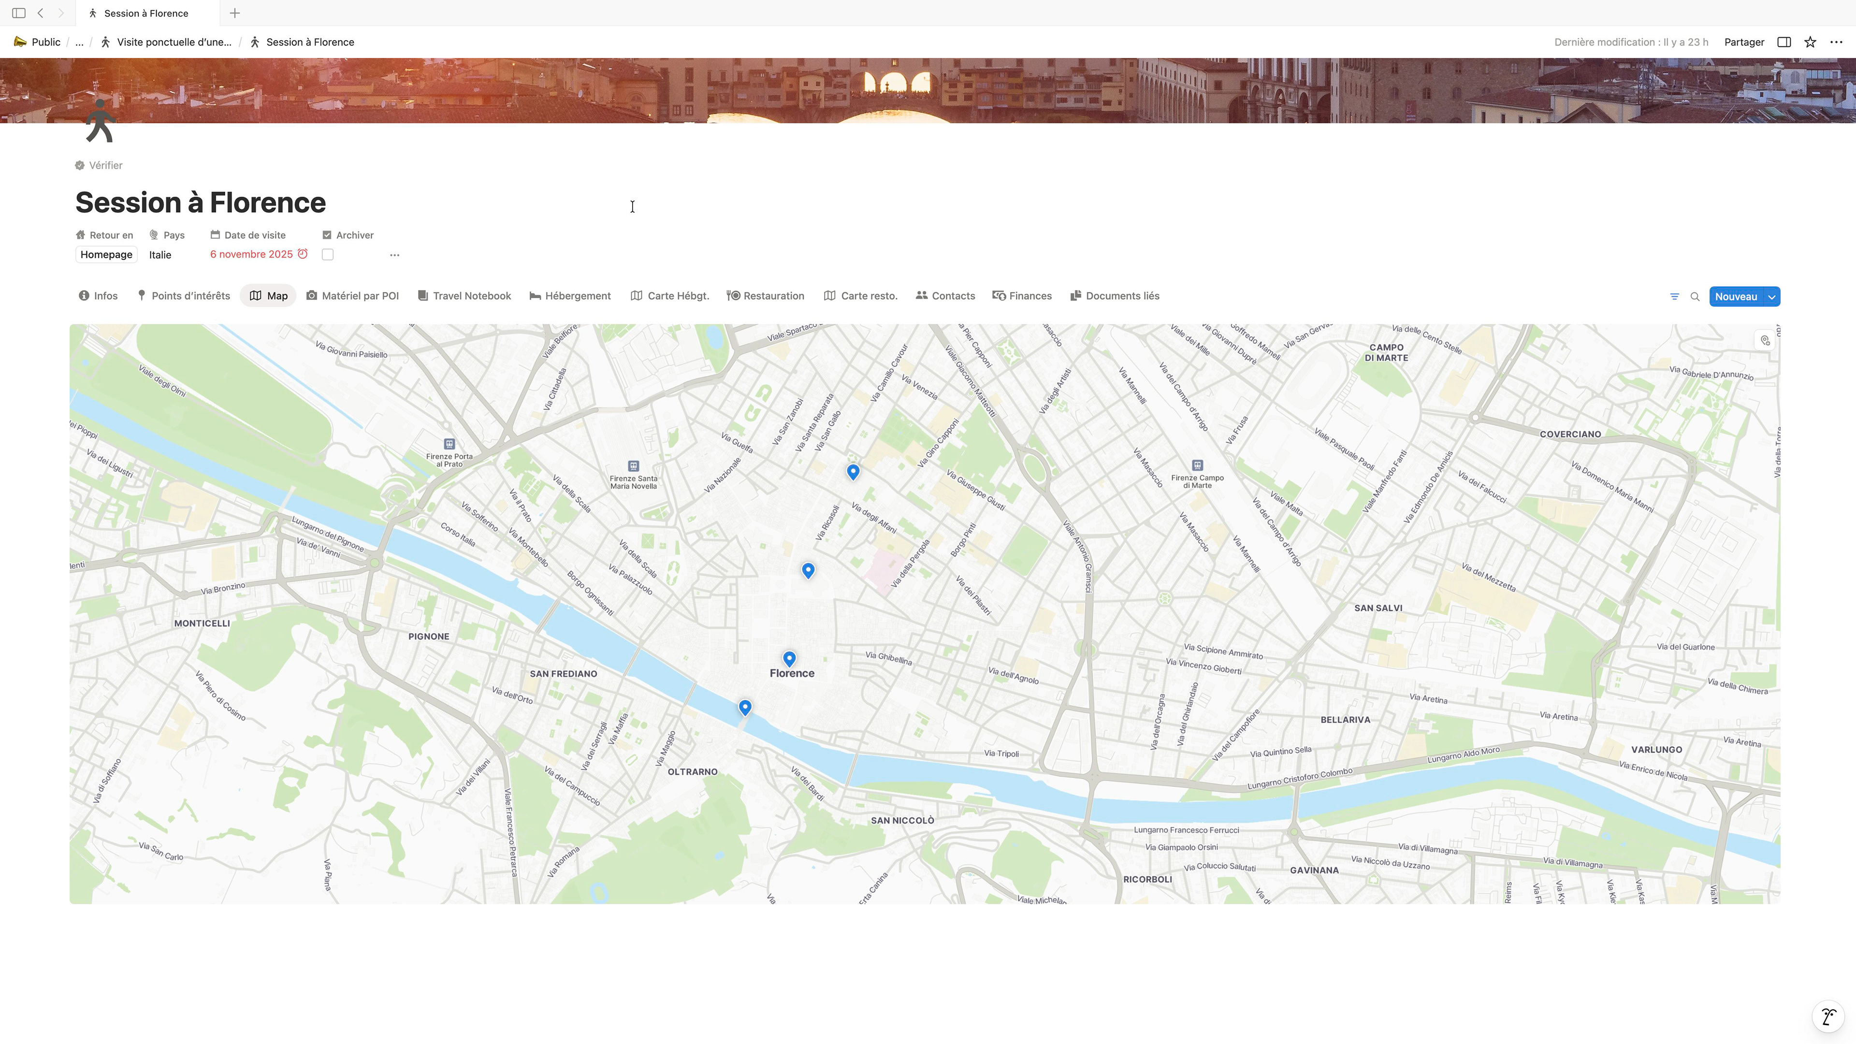Click the Partager button

click(x=1743, y=42)
